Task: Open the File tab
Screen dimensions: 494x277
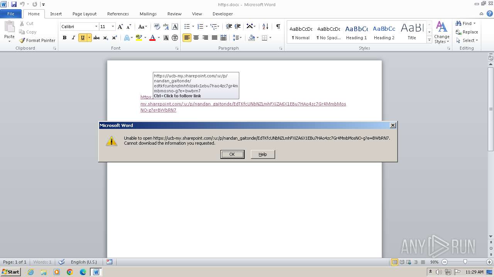Action: click(11, 14)
